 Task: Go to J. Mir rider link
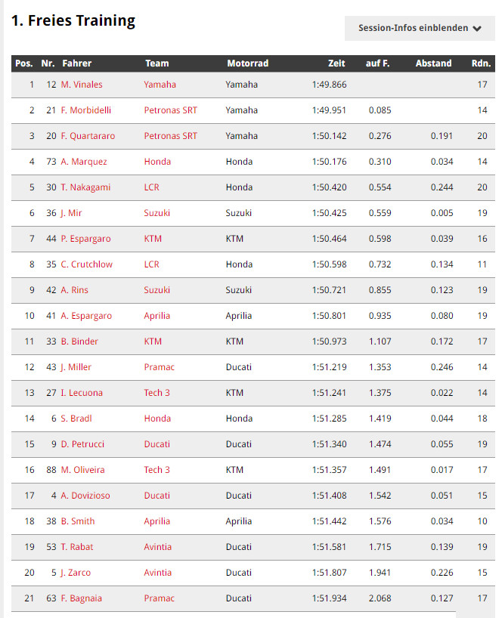71,213
